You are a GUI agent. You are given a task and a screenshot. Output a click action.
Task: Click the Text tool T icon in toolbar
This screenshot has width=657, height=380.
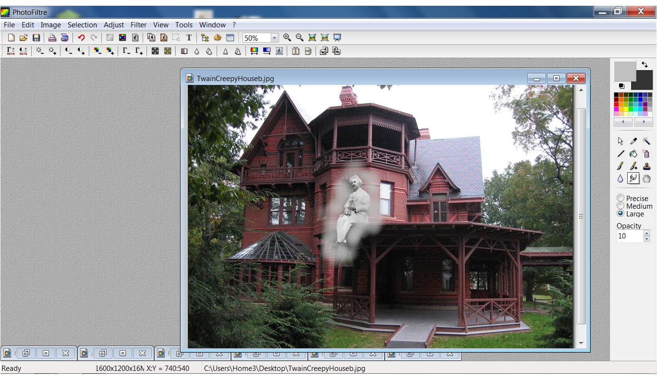189,38
